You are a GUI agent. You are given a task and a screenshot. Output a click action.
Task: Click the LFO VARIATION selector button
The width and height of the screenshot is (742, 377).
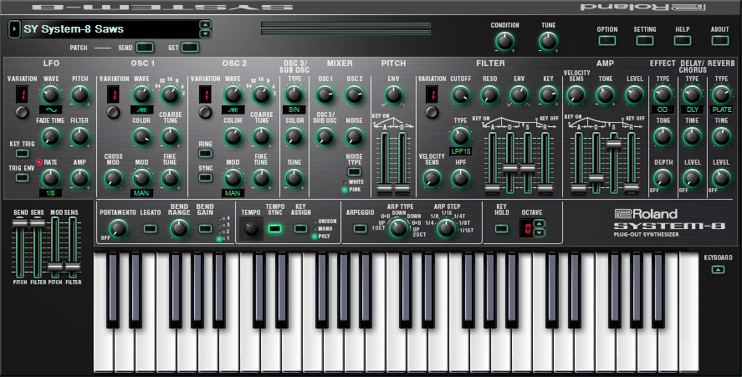21,112
